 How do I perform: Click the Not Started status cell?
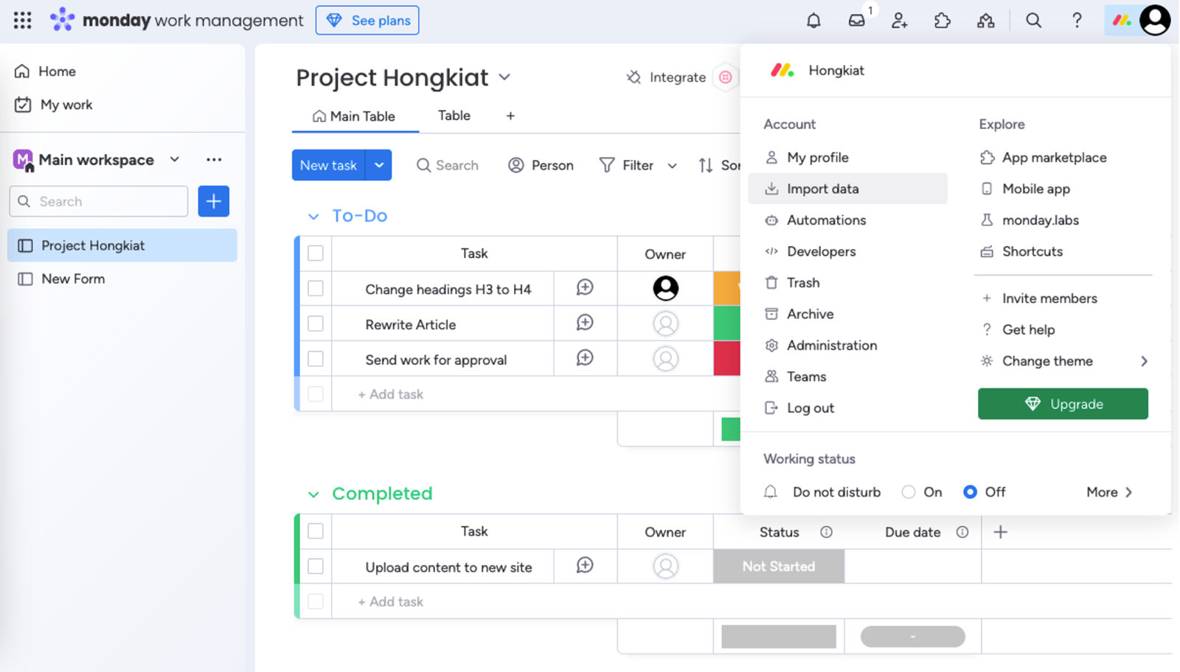point(779,566)
